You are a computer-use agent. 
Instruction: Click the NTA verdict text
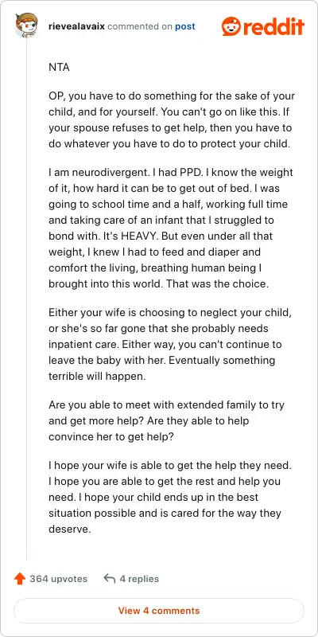click(59, 67)
